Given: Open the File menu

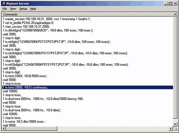Looking at the screenshot, I should pyautogui.click(x=5, y=9).
